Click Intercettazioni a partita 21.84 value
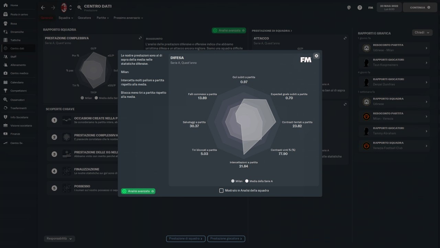Screen dimensions: 440x248 click(x=243, y=166)
